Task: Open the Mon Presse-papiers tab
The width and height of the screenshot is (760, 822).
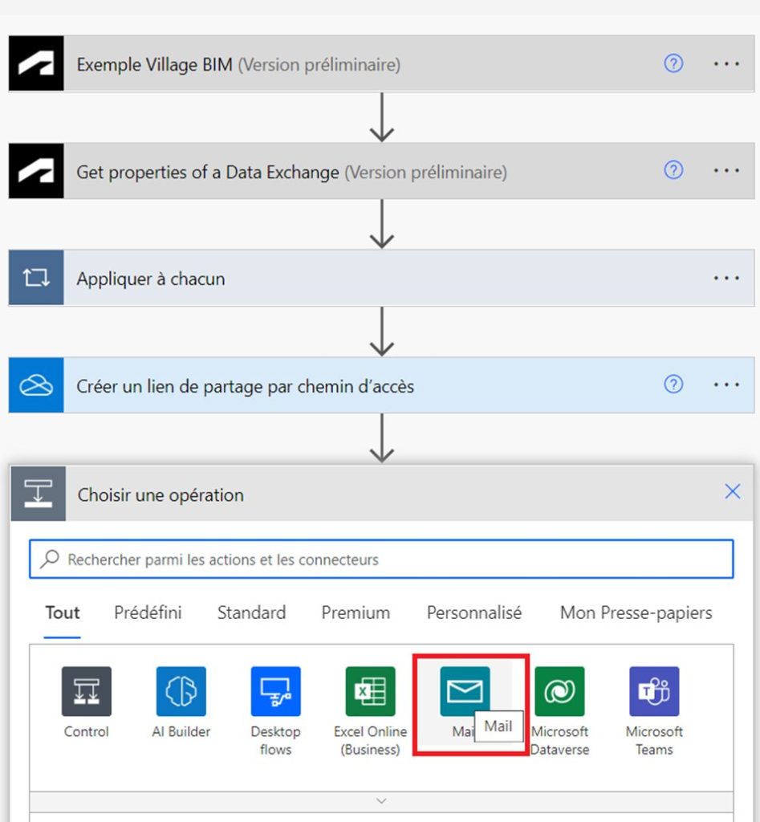Action: click(636, 612)
